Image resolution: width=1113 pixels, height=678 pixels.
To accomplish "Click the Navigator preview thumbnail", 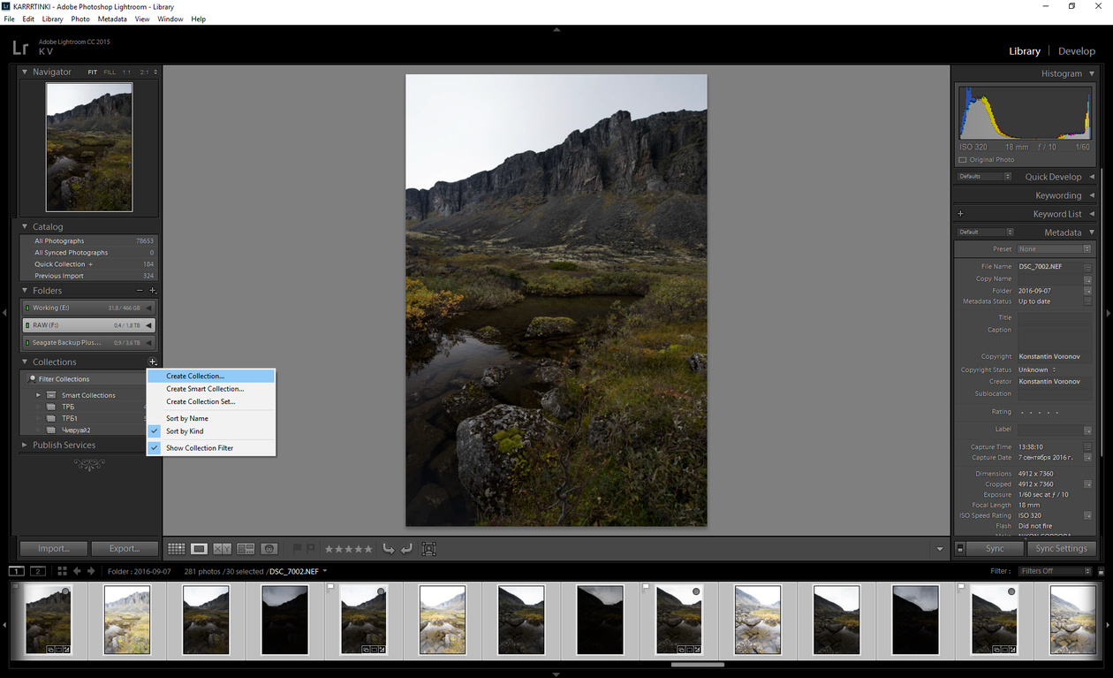I will point(89,148).
